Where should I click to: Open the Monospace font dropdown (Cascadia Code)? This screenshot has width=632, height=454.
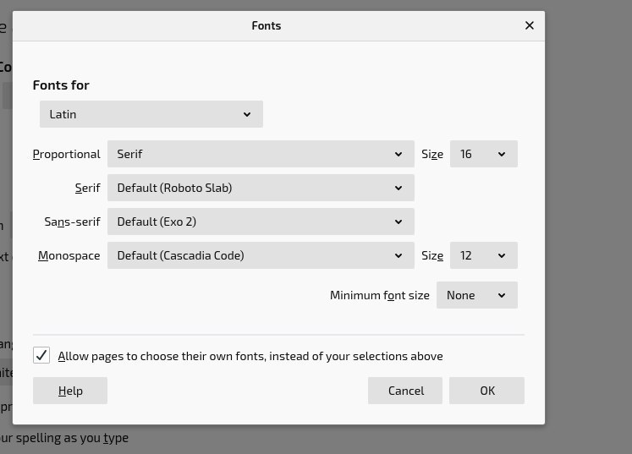pos(261,255)
